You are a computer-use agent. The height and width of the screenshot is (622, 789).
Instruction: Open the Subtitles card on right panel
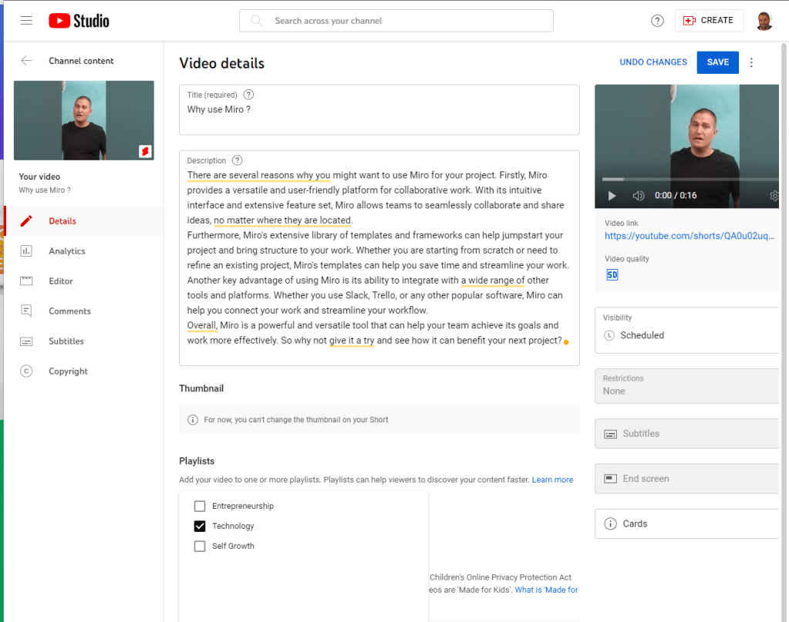click(x=687, y=433)
